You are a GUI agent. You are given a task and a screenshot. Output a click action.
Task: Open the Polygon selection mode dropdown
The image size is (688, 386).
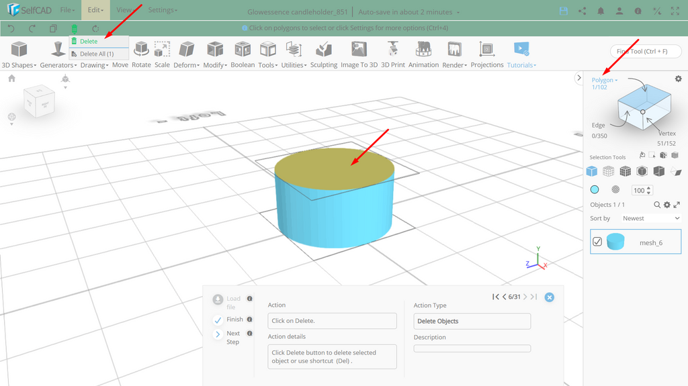(x=604, y=81)
